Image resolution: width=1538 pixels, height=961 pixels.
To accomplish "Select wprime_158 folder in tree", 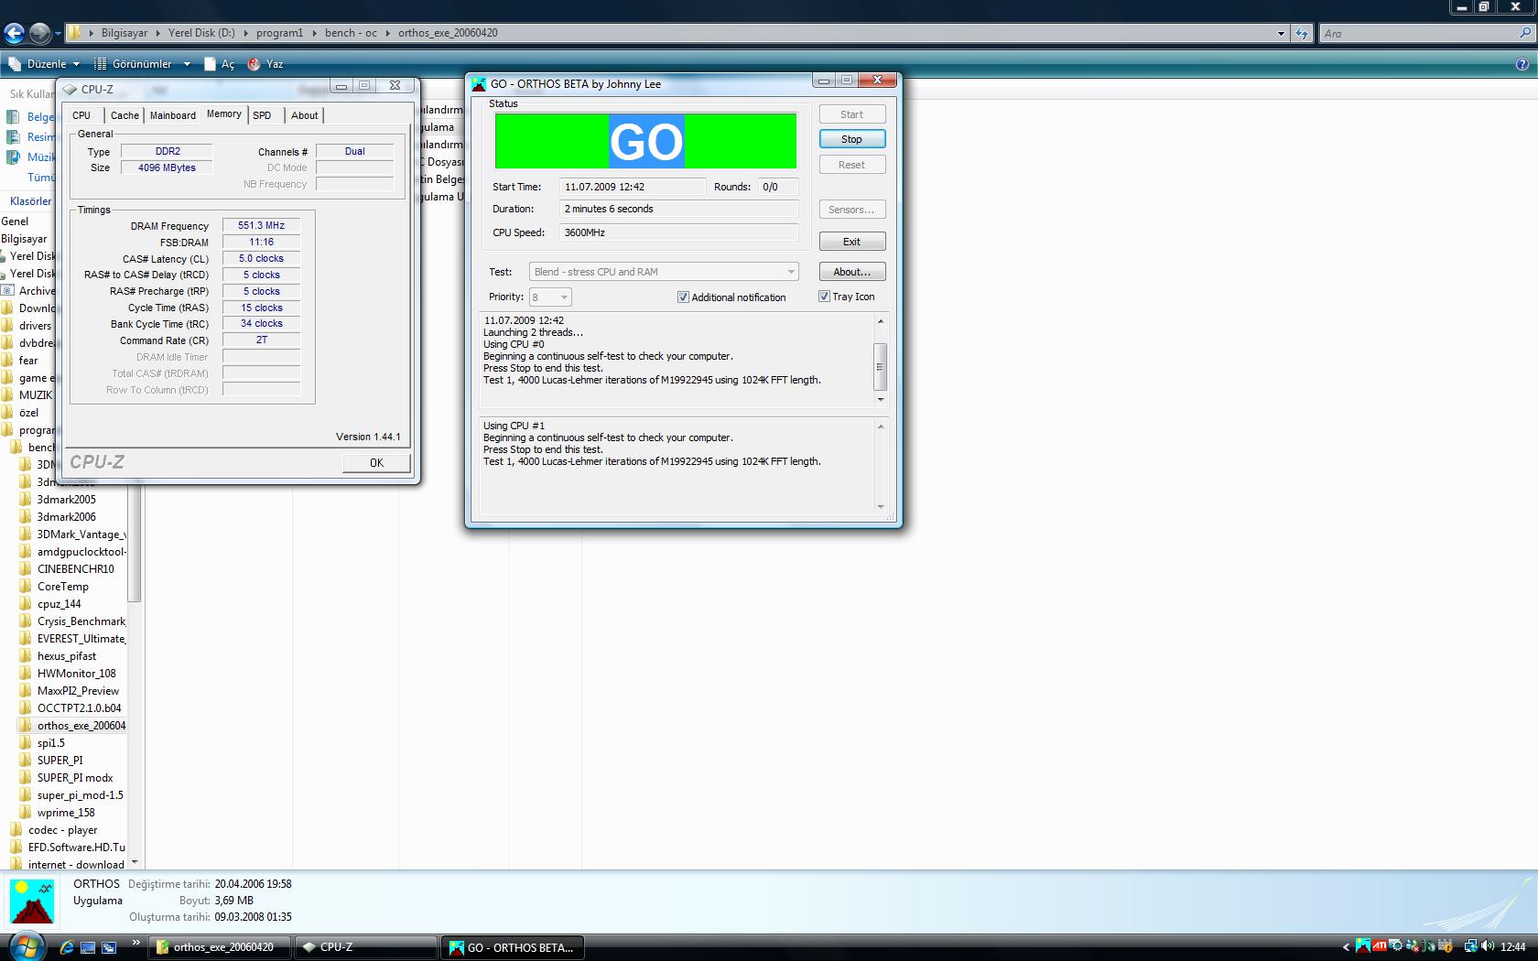I will [66, 813].
